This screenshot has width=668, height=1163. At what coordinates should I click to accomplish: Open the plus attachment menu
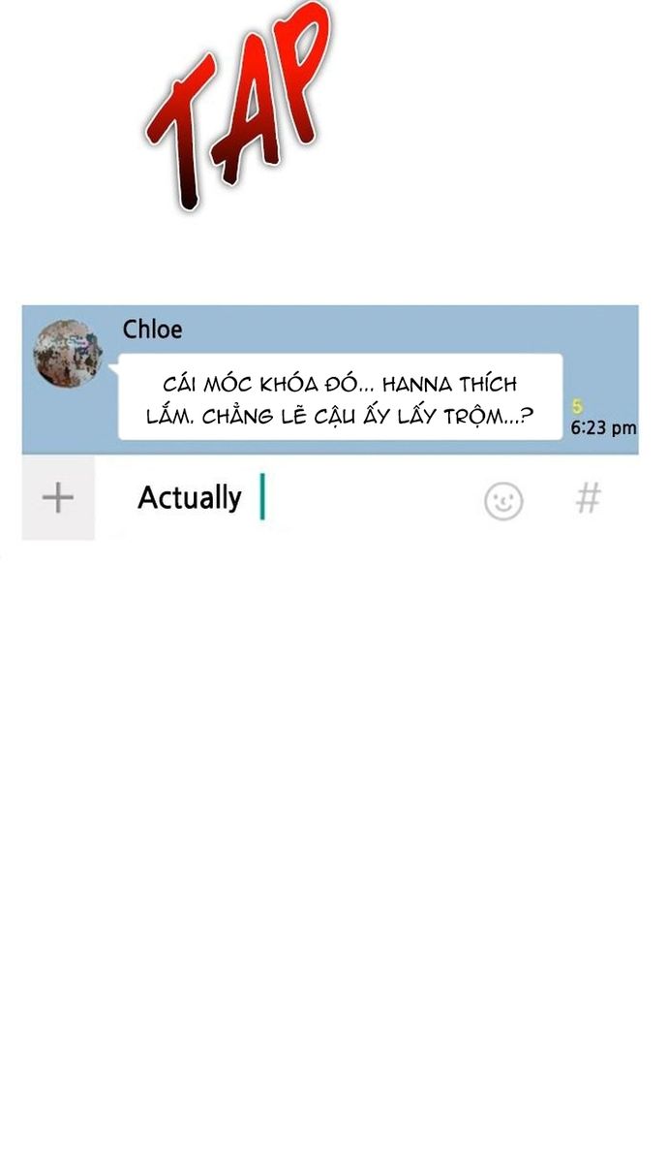(58, 498)
